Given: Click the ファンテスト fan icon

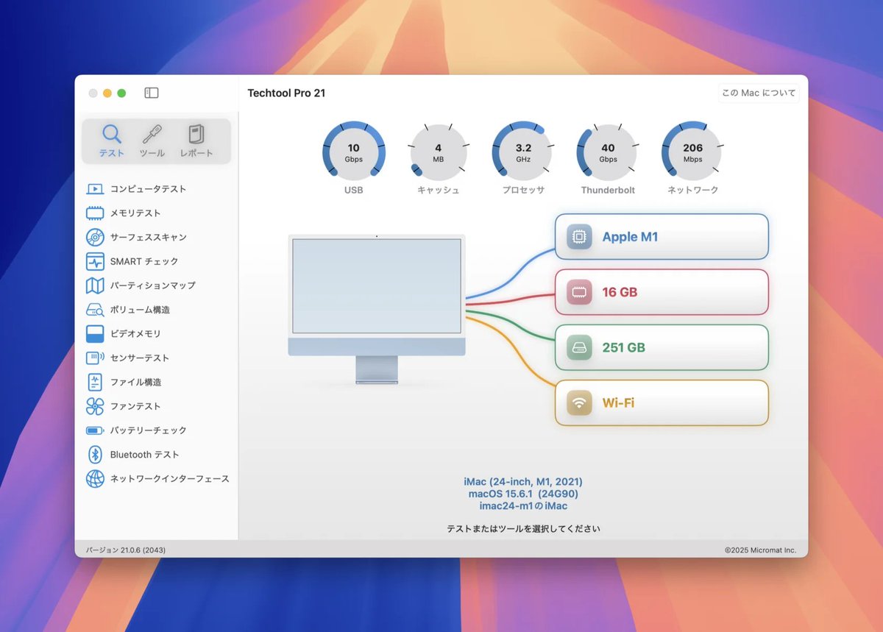Looking at the screenshot, I should pyautogui.click(x=95, y=406).
